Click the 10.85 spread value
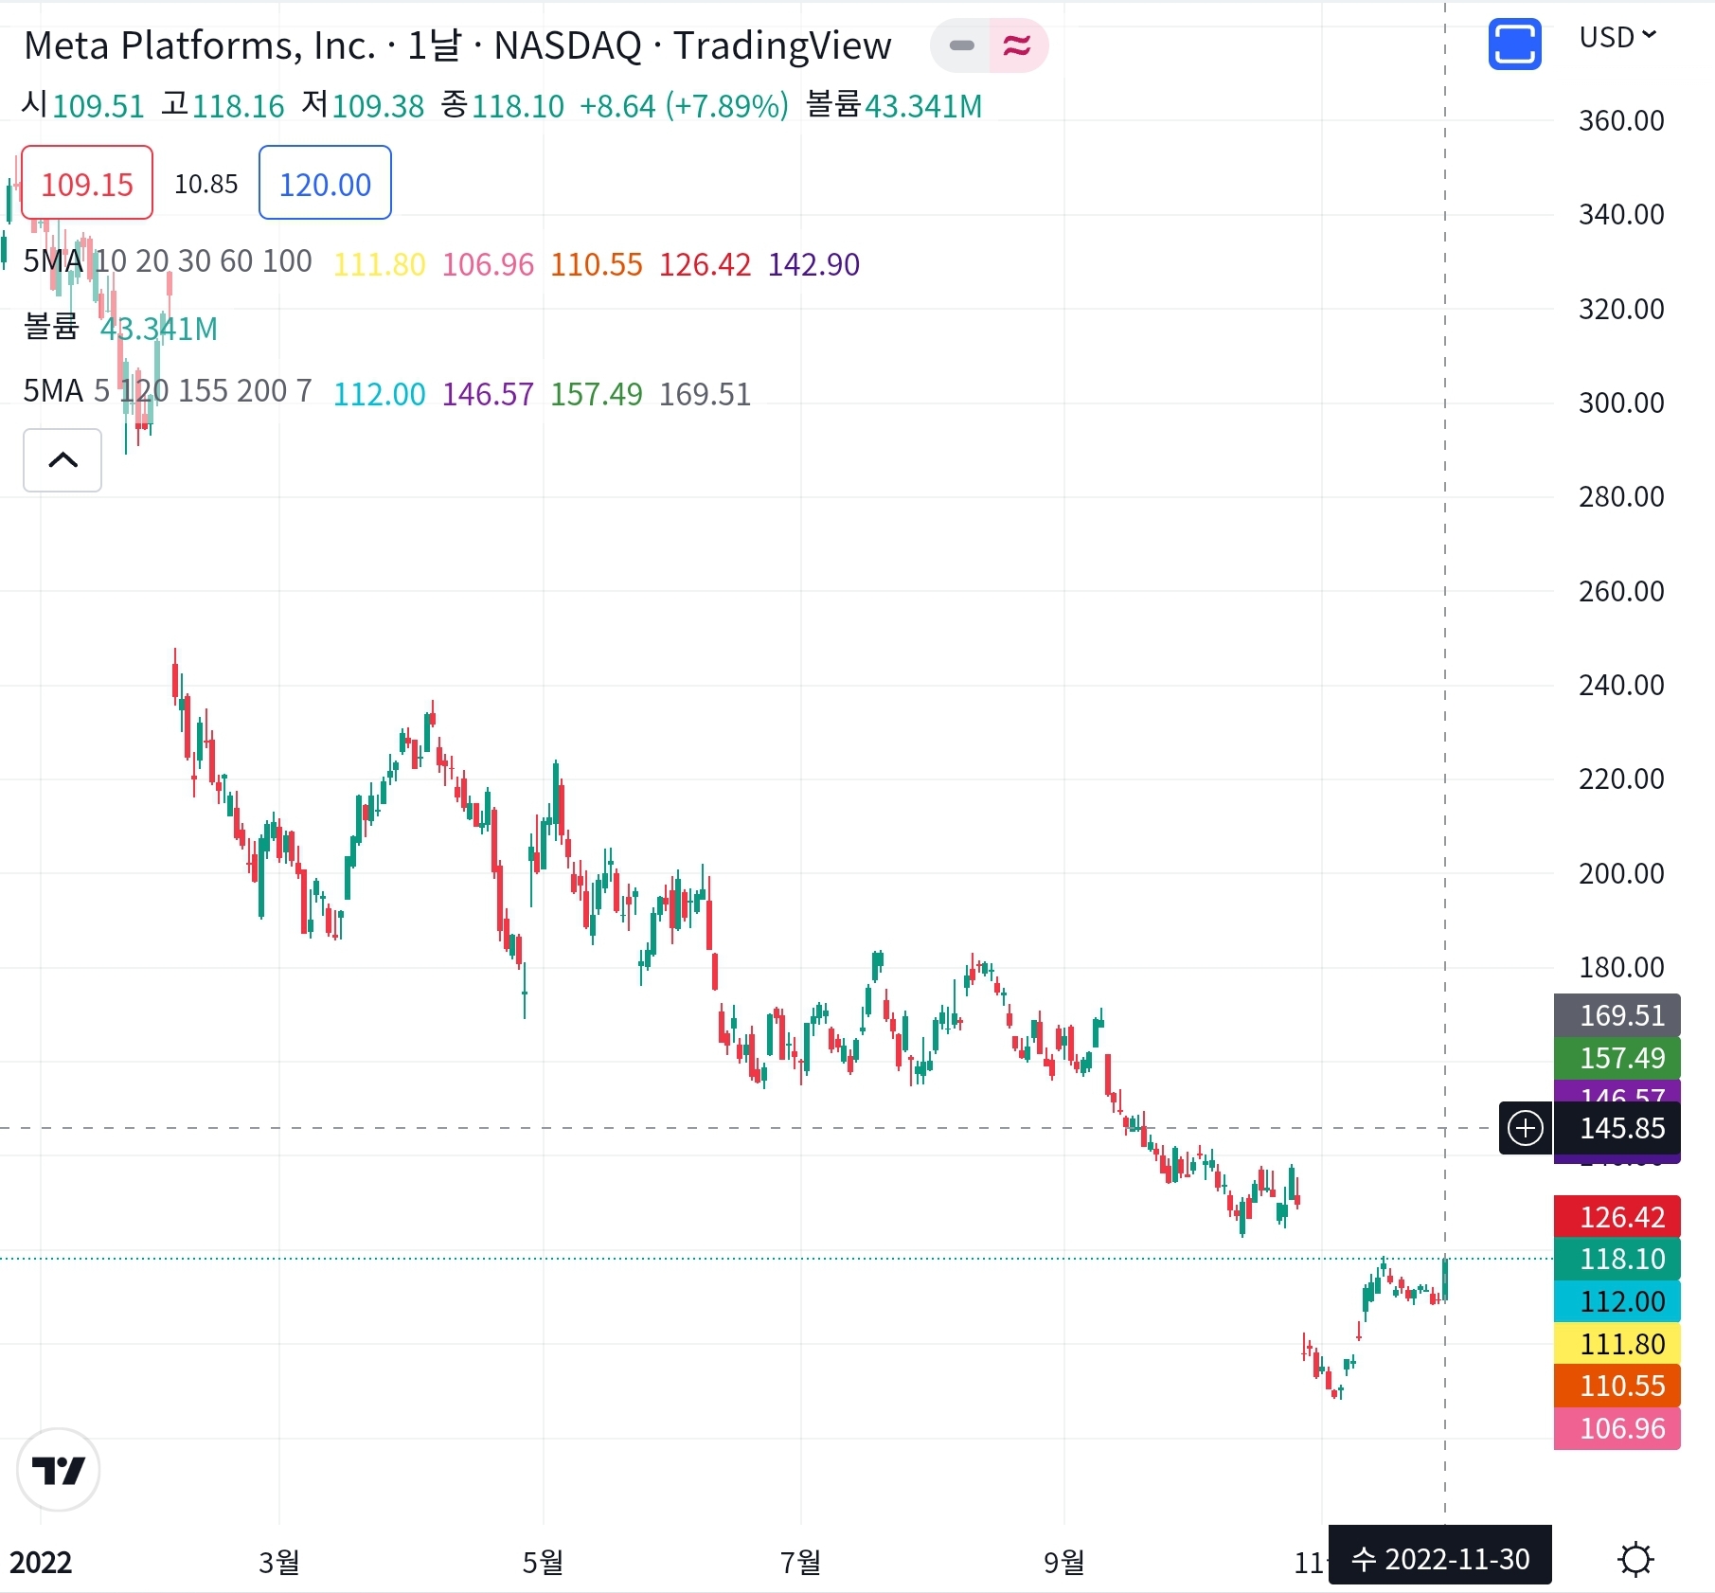The image size is (1715, 1593). 206,184
